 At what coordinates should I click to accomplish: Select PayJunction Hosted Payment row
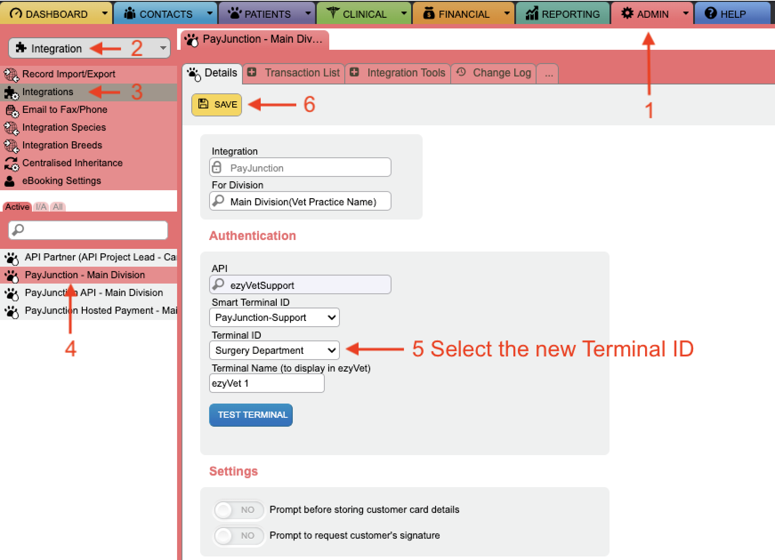click(89, 311)
